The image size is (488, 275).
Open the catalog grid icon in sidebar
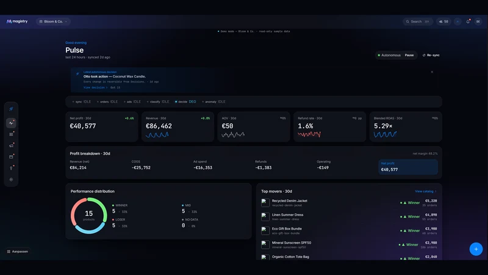[11, 134]
